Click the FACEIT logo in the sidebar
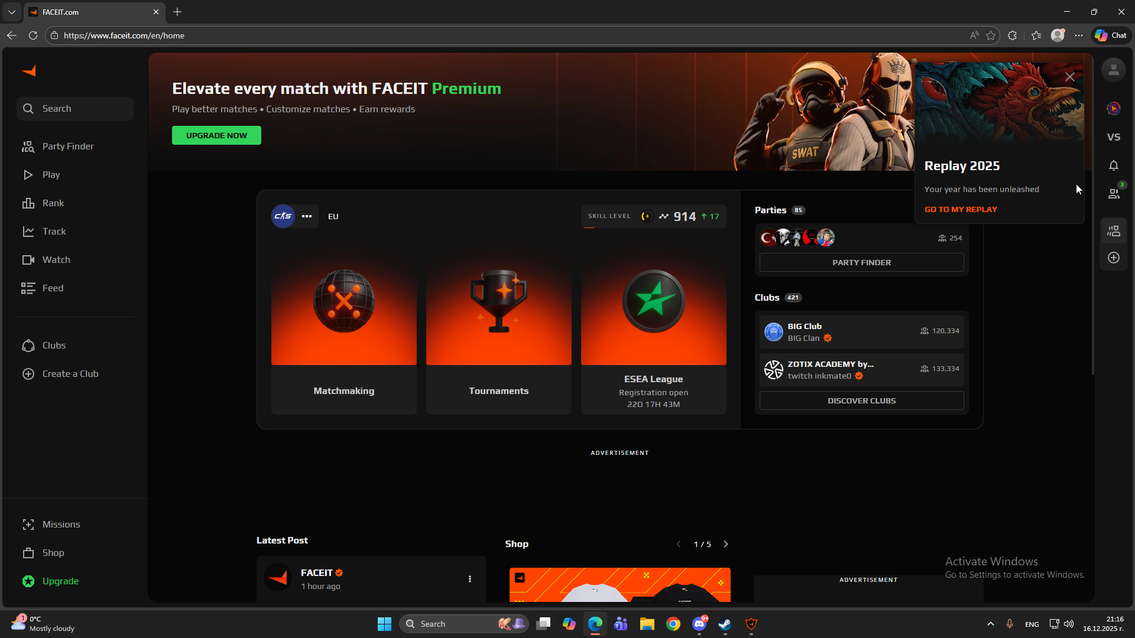Screen dimensions: 1135x638 pos(28,71)
